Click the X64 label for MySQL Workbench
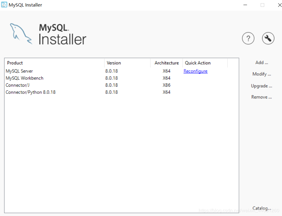The height and width of the screenshot is (216, 282). tap(166, 78)
